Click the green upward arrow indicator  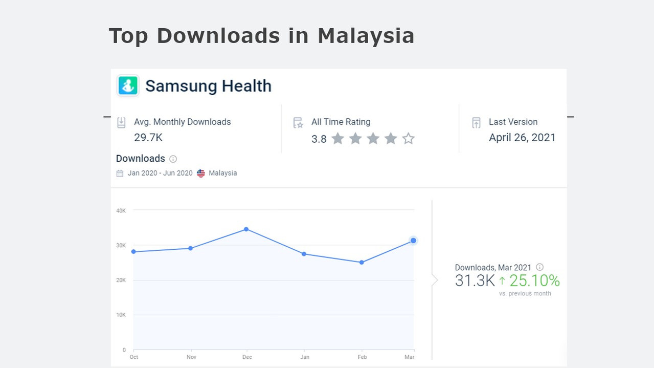[502, 281]
